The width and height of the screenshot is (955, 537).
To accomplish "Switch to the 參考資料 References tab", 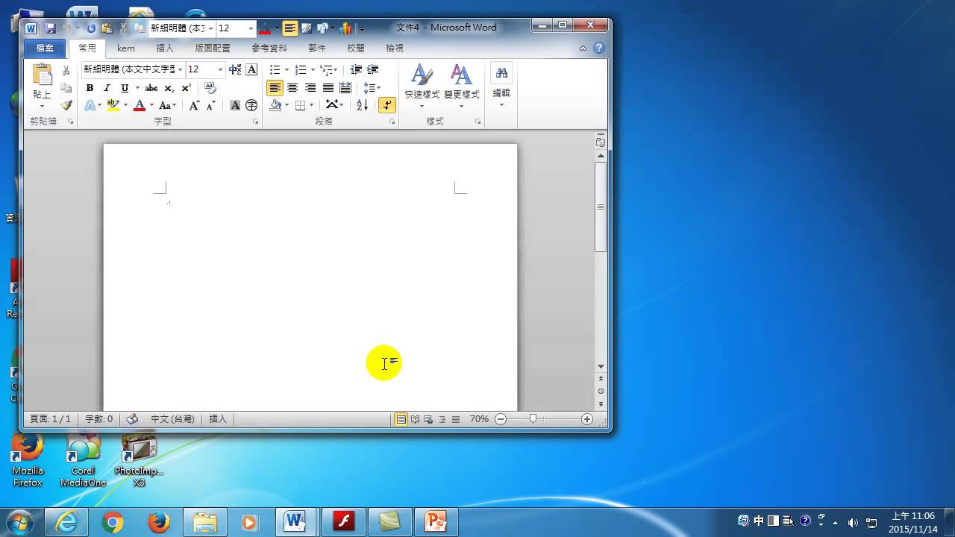I will [x=269, y=48].
